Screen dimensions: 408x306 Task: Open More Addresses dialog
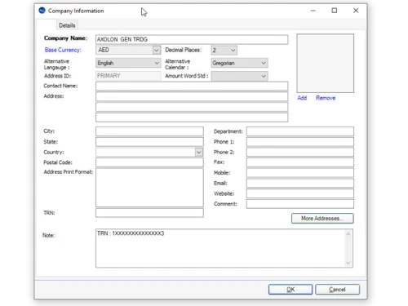(322, 219)
